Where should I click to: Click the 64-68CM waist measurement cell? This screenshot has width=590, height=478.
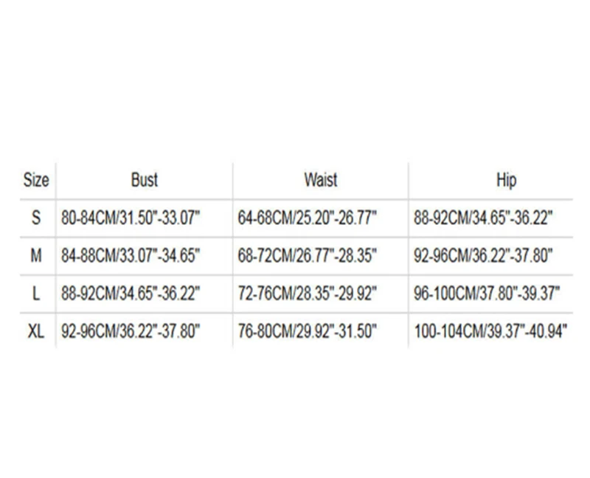[x=308, y=218]
